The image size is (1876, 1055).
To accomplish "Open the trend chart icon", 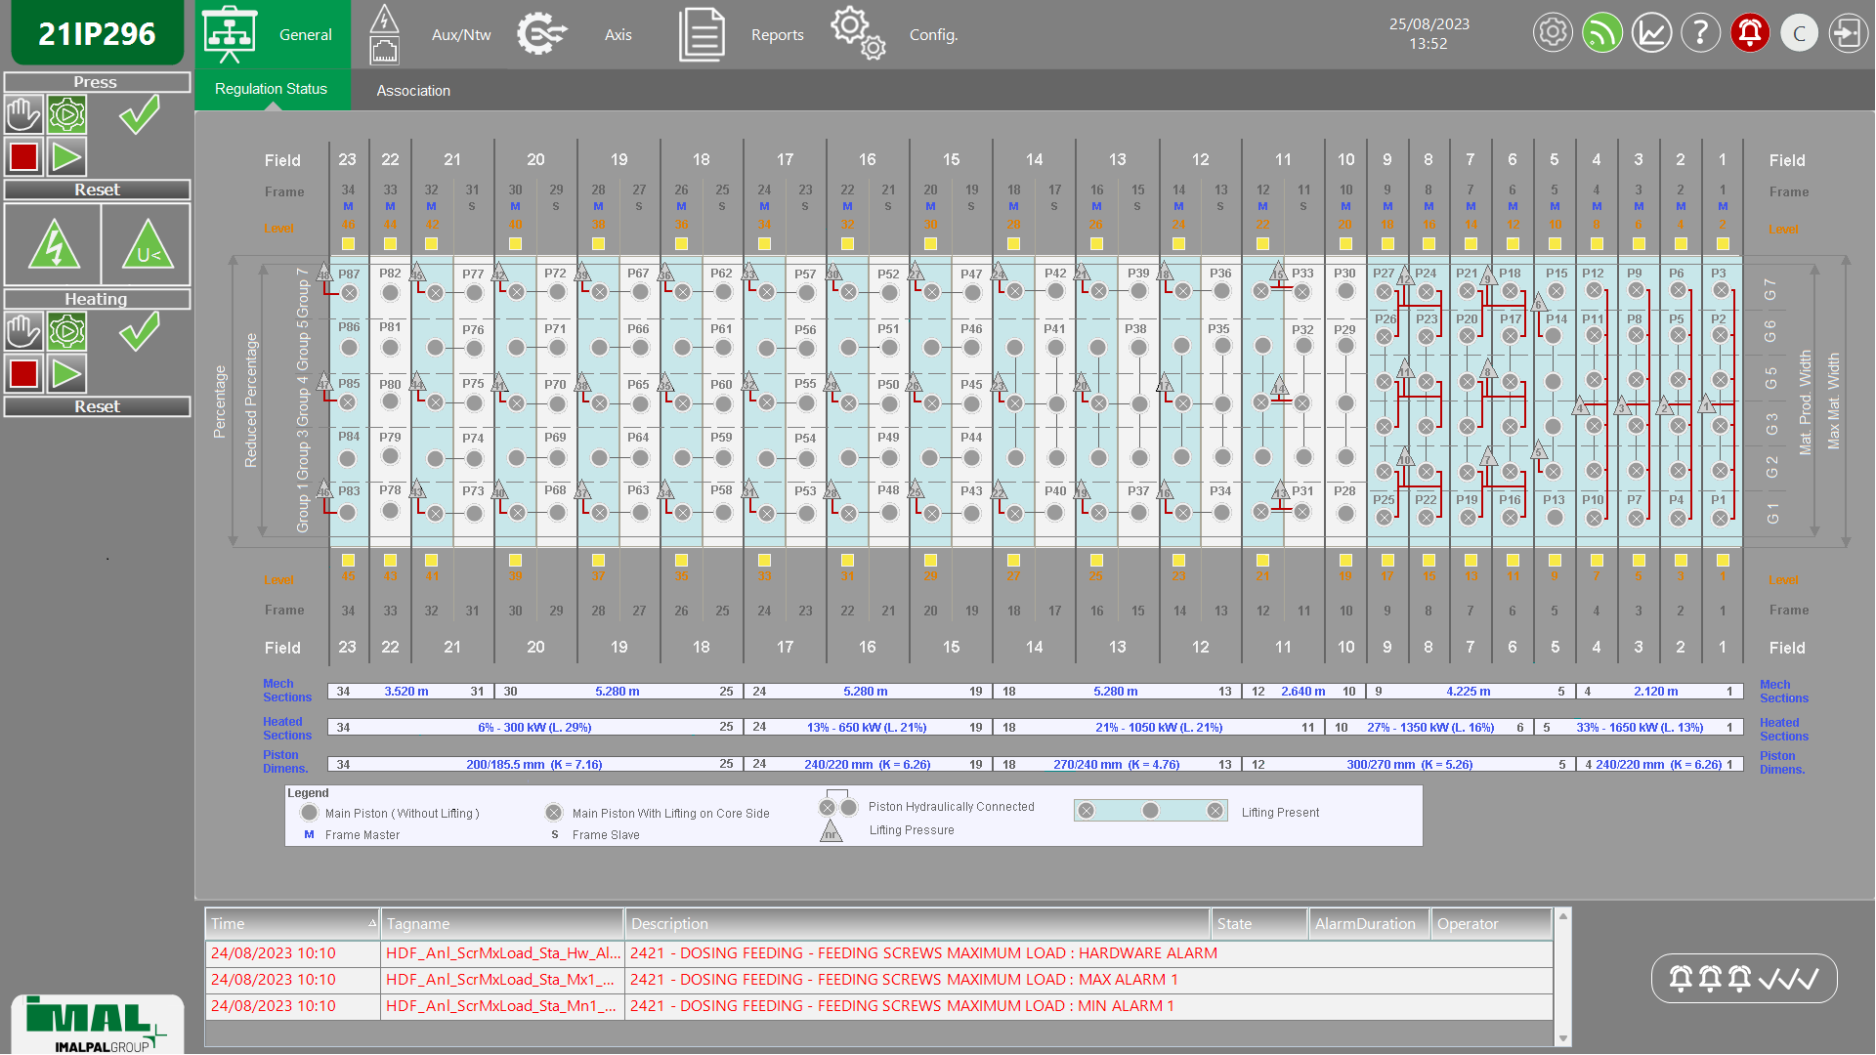I will pos(1651,33).
